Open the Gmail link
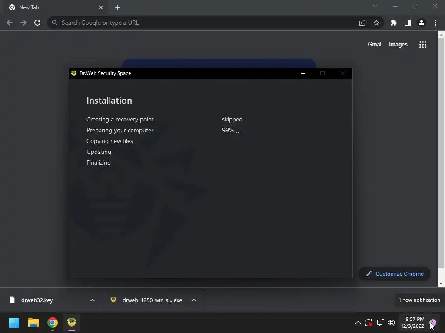The image size is (445, 333). tap(375, 45)
